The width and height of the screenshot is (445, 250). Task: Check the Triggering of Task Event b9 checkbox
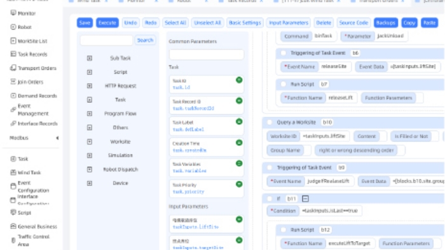pyautogui.click(x=270, y=168)
